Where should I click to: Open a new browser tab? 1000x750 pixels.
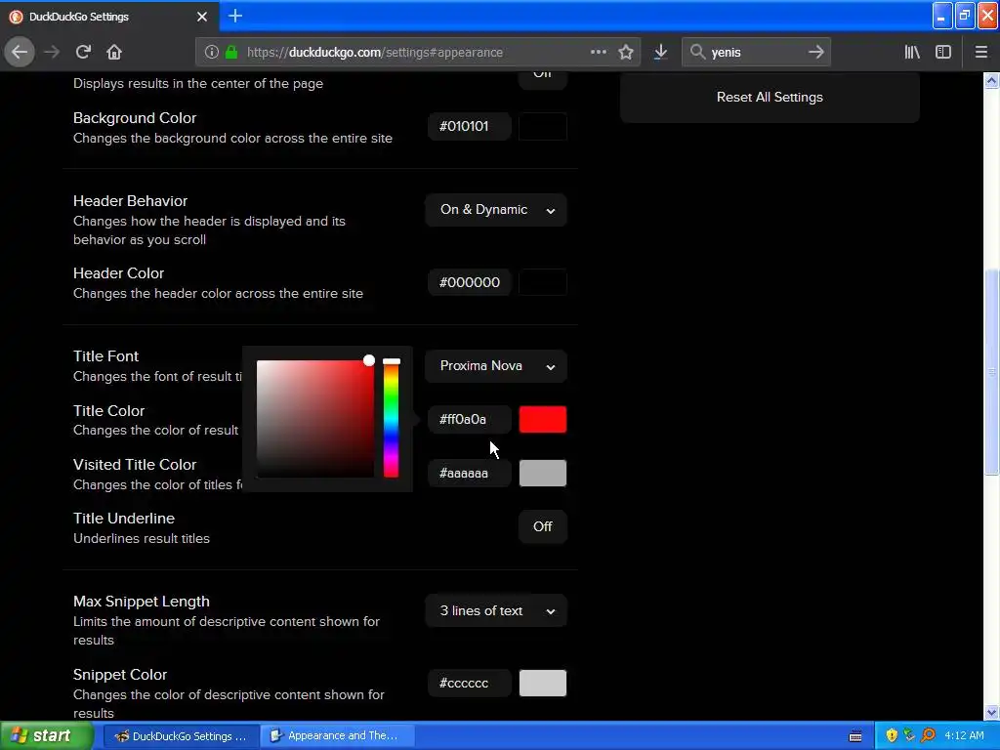tap(235, 16)
